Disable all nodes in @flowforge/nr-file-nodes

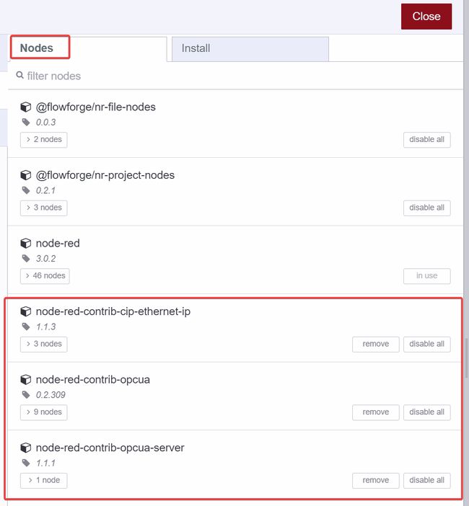point(426,139)
